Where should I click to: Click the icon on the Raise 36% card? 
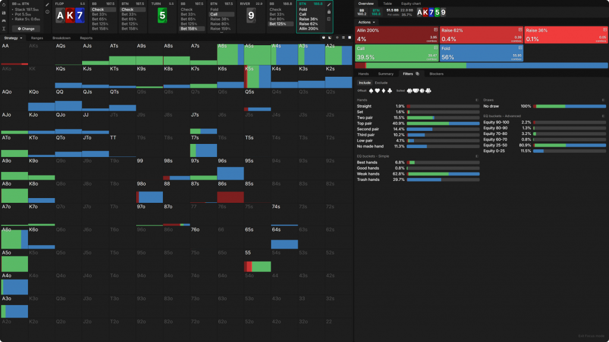pos(605,30)
